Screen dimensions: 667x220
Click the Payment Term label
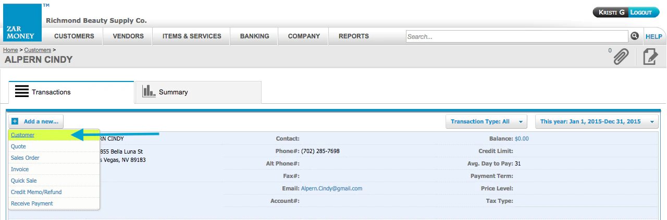(491, 176)
